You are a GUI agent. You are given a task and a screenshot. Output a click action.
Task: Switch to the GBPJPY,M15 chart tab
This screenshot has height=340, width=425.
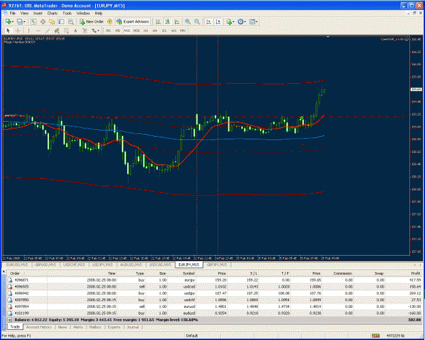(x=217, y=265)
